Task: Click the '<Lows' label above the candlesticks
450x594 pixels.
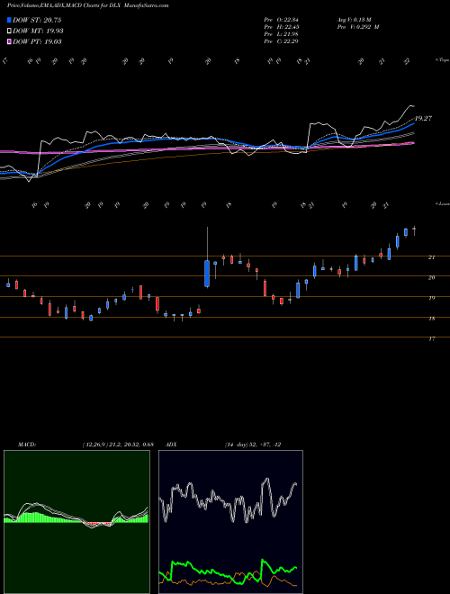Action: tap(442, 203)
